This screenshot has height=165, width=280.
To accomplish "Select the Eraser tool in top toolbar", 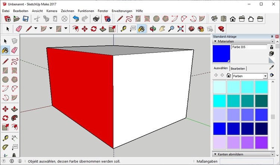I will coord(19,29).
